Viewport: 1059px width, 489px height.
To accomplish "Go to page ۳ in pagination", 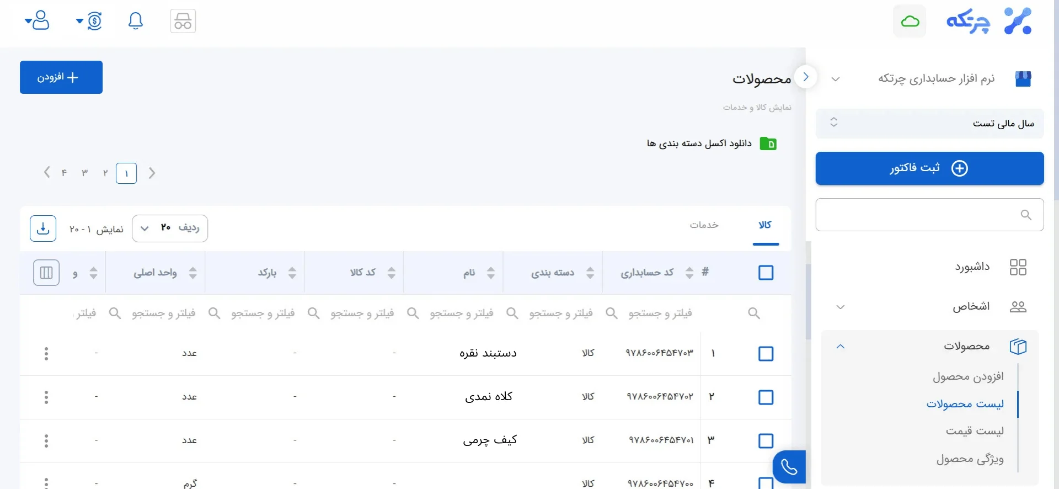I will pos(85,173).
